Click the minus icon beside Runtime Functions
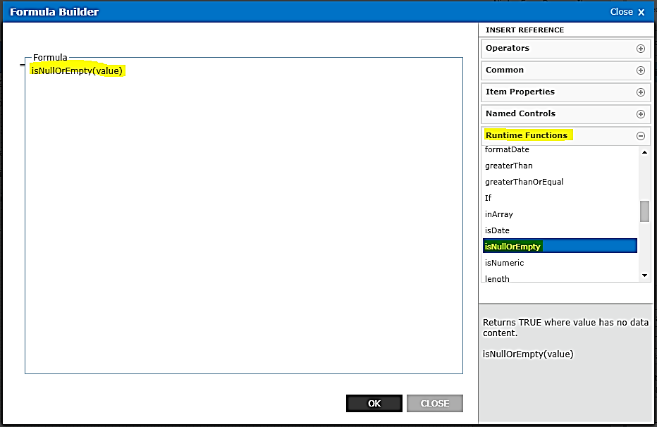The height and width of the screenshot is (427, 657). click(x=641, y=135)
